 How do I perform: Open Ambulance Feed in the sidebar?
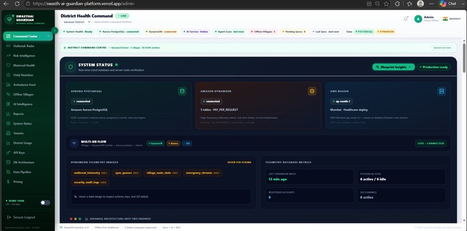[x=24, y=85]
